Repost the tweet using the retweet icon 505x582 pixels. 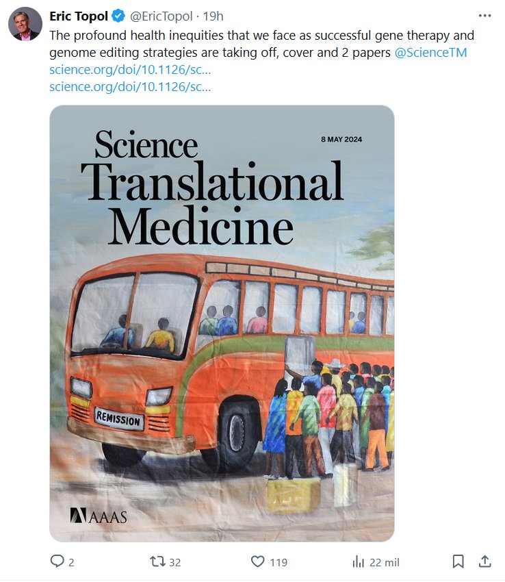click(x=157, y=561)
